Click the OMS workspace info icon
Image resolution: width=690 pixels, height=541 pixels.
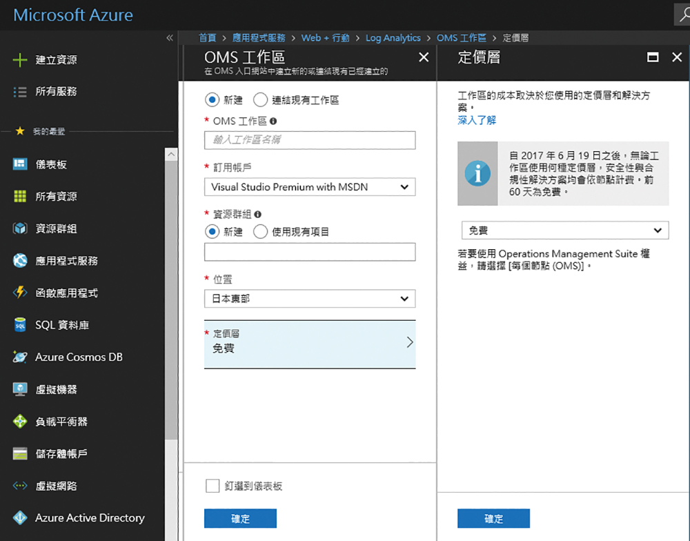273,121
